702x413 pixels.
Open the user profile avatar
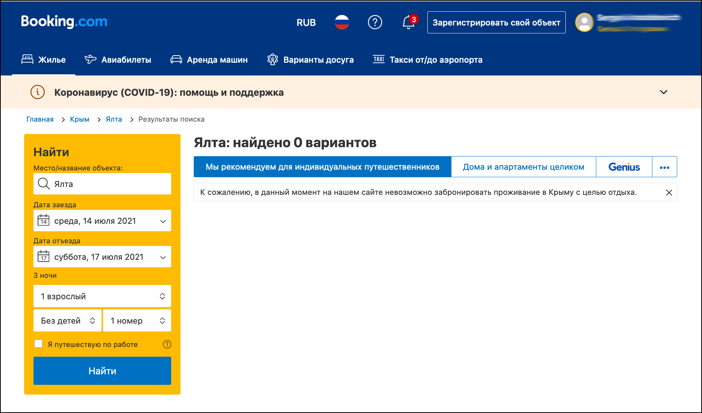click(584, 23)
